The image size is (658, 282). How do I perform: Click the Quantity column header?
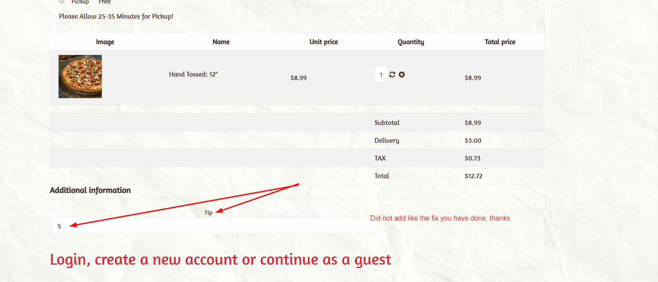[411, 42]
